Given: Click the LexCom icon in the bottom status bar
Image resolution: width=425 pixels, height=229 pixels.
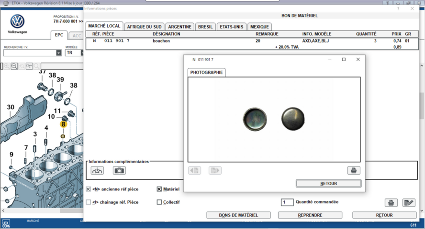Looking at the screenshot, I should tap(6, 224).
